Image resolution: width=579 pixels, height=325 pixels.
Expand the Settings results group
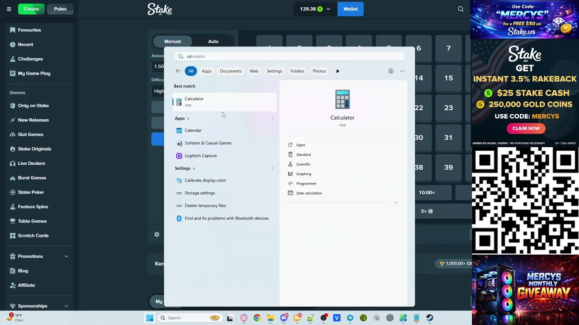[273, 168]
